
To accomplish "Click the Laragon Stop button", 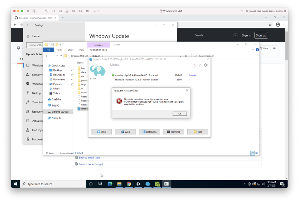I will tap(101, 132).
